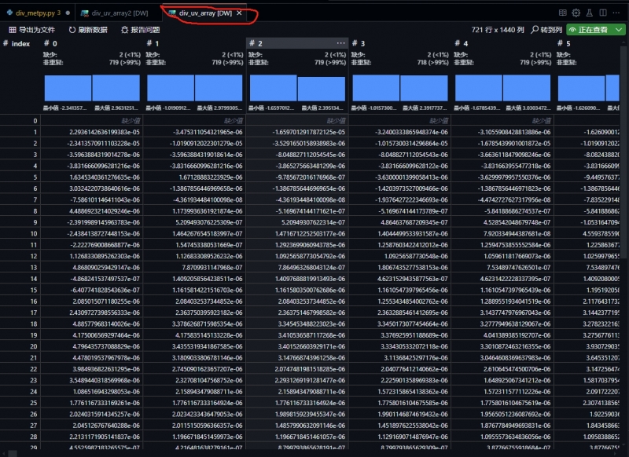Open column 2 header ellipsis menu

click(340, 43)
